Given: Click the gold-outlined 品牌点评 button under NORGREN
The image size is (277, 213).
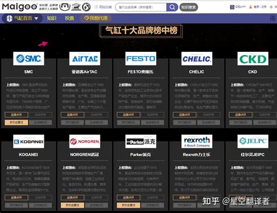Looking at the screenshot, I should tap(72, 198).
